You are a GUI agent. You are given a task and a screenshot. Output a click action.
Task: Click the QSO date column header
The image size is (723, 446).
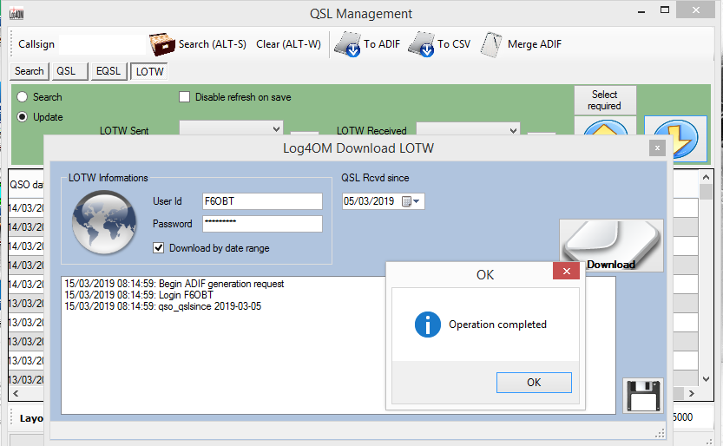[26, 185]
